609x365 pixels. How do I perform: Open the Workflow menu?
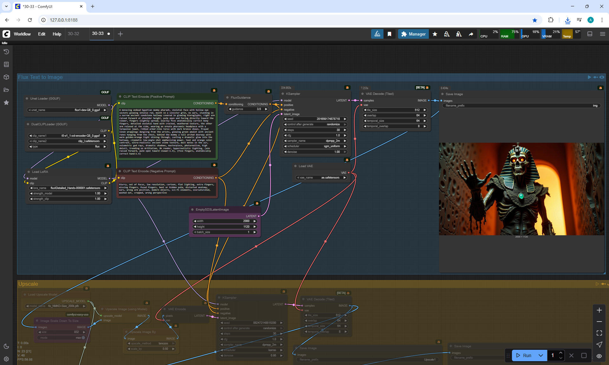pos(22,34)
